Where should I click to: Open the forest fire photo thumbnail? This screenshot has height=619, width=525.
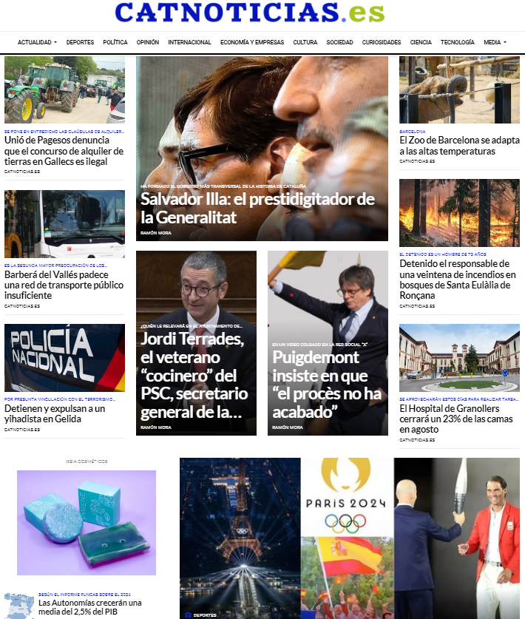coord(459,213)
